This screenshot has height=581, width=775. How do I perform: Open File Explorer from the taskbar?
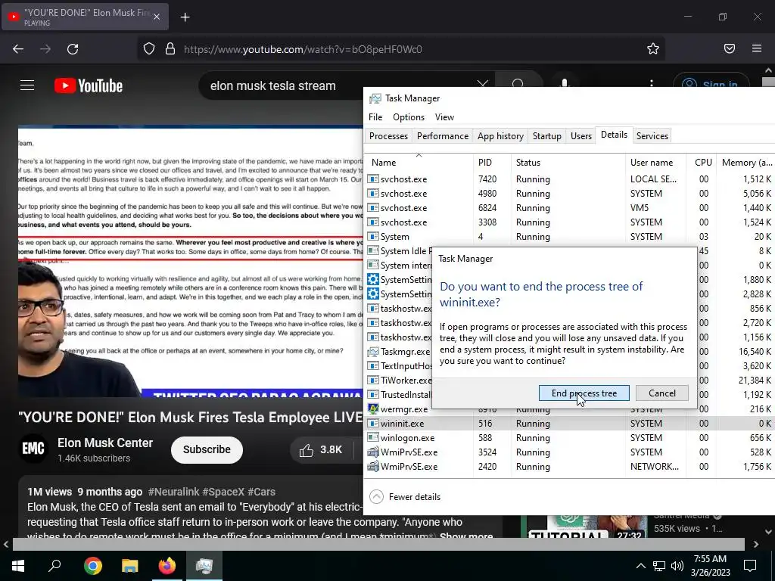click(130, 566)
